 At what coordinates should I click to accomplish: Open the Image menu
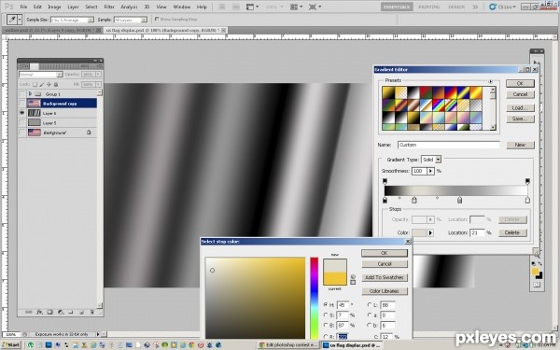click(54, 7)
